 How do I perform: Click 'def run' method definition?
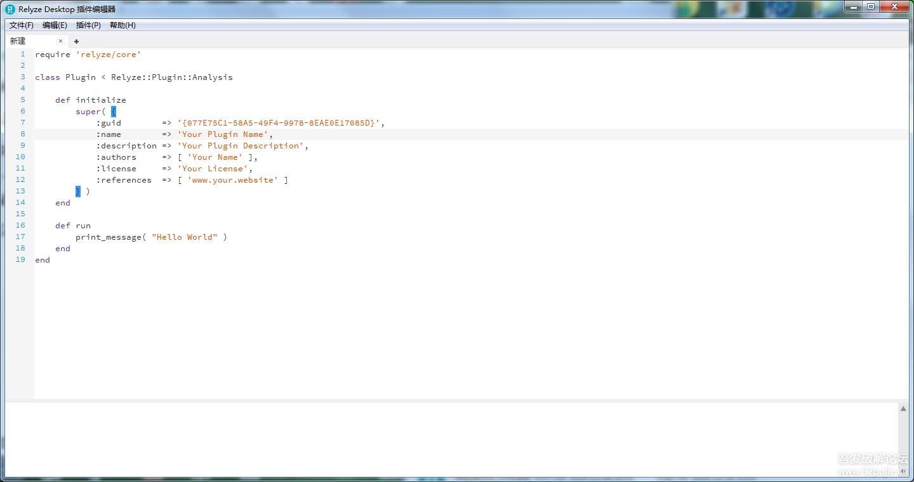[73, 226]
